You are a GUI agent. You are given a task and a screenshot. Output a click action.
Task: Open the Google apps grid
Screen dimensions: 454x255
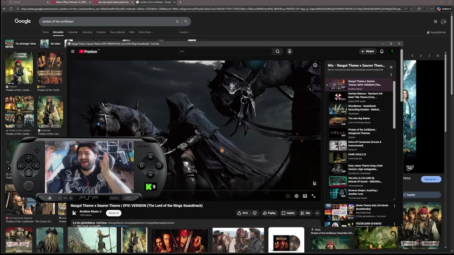coord(436,22)
